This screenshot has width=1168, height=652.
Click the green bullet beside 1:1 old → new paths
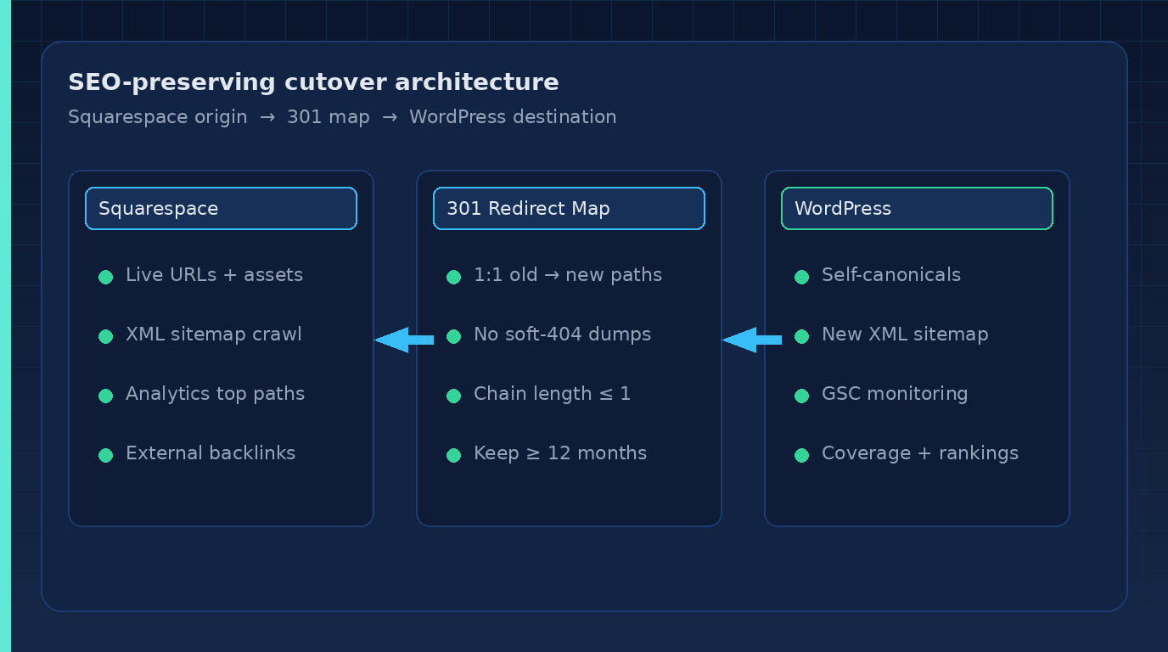tap(453, 277)
